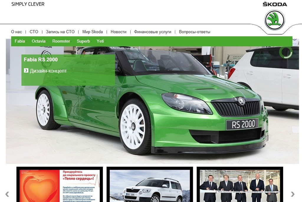Image resolution: width=302 pixels, height=202 pixels.
Task: Open the Superb model menu
Action: coord(83,41)
